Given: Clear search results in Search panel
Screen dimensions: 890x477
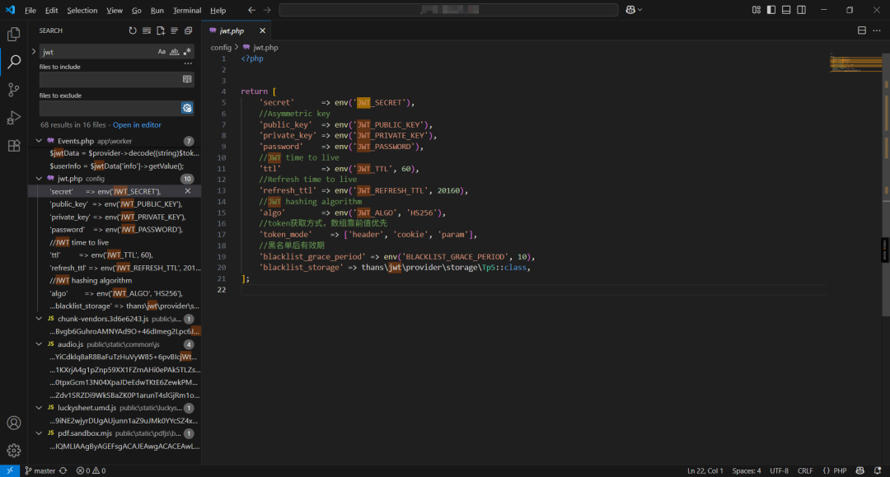Looking at the screenshot, I should pyautogui.click(x=147, y=30).
